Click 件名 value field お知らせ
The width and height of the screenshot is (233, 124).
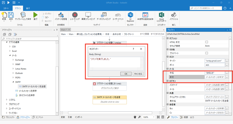(x=215, y=73)
